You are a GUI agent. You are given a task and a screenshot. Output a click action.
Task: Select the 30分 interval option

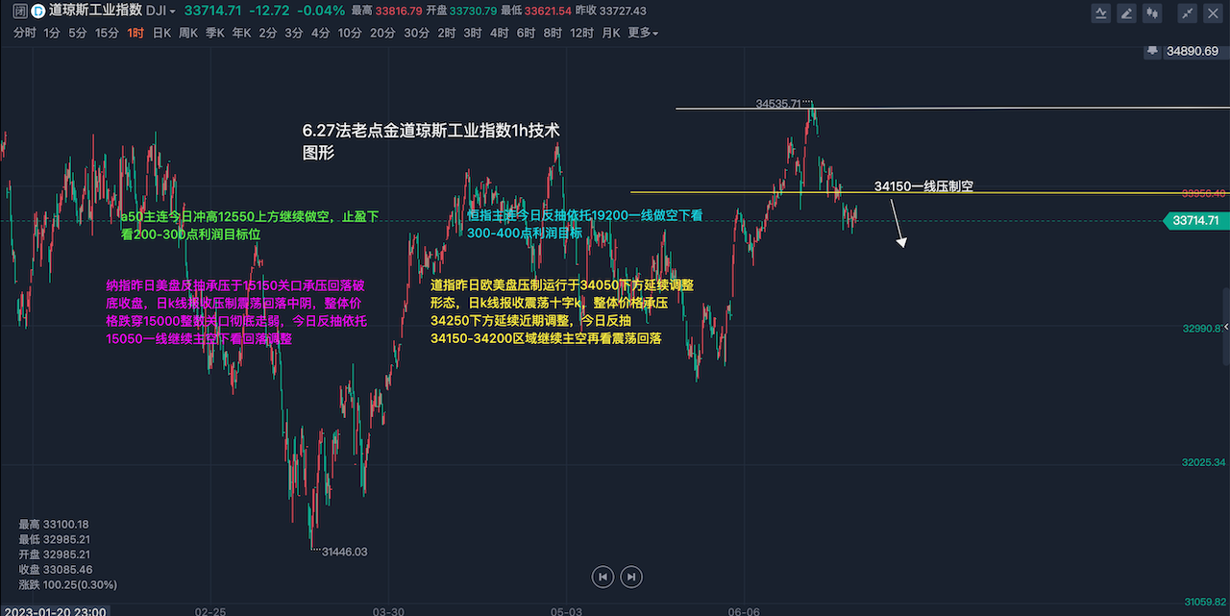click(x=416, y=33)
